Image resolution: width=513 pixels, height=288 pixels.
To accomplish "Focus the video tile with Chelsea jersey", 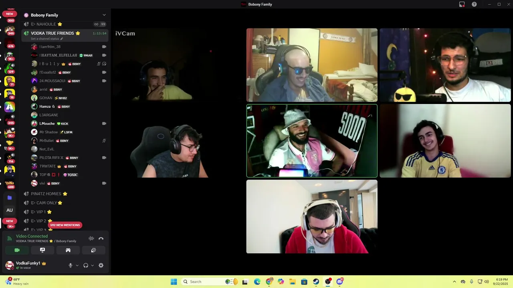I will [445, 141].
